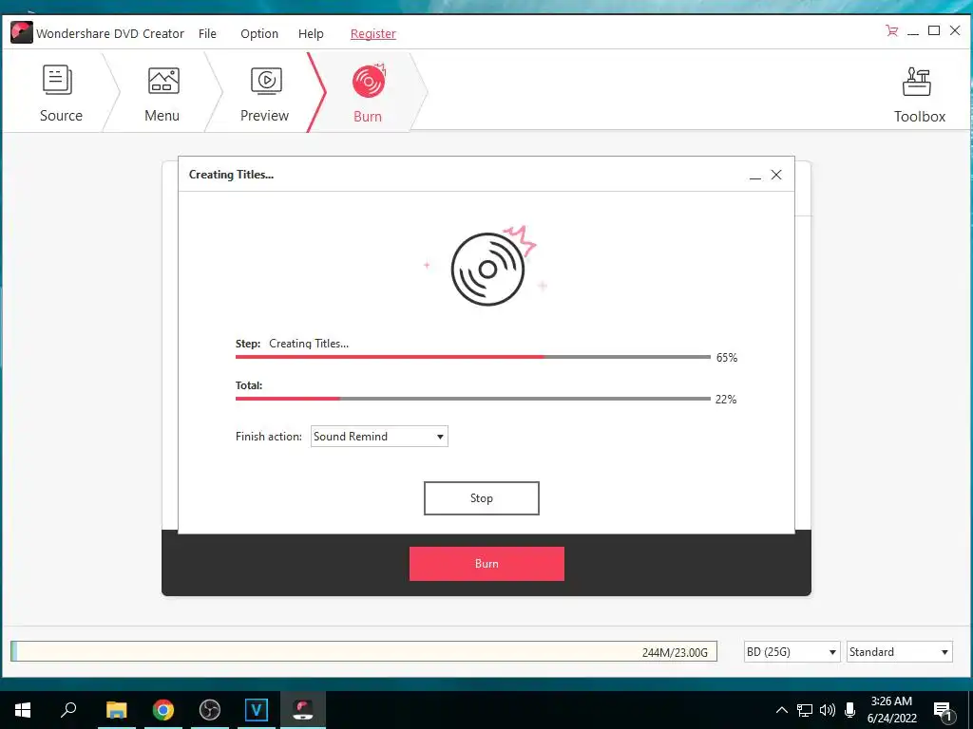Click the Creating Titles... dialog title
Screen dimensions: 973x729
pos(231,175)
